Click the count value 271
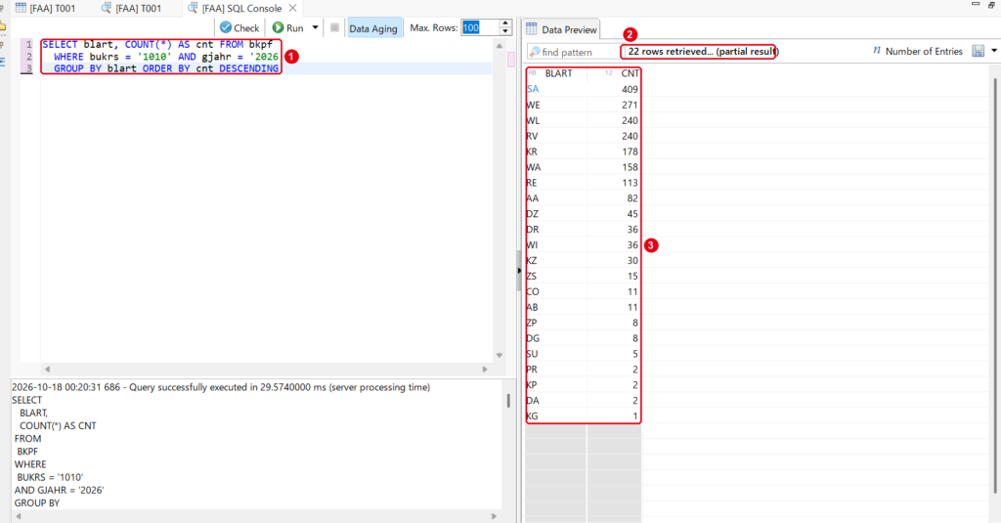This screenshot has width=1001, height=523. [x=630, y=105]
